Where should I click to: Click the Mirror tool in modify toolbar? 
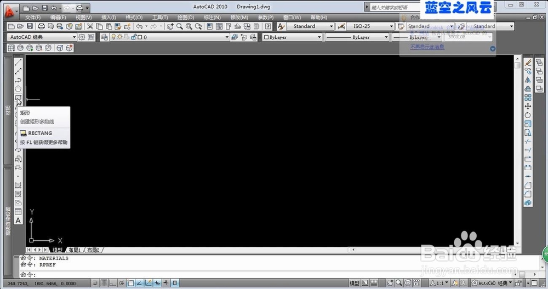[528, 80]
